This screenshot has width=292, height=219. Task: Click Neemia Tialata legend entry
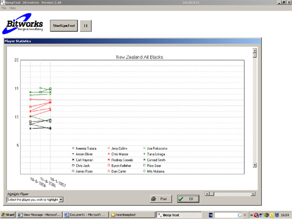[84, 148]
